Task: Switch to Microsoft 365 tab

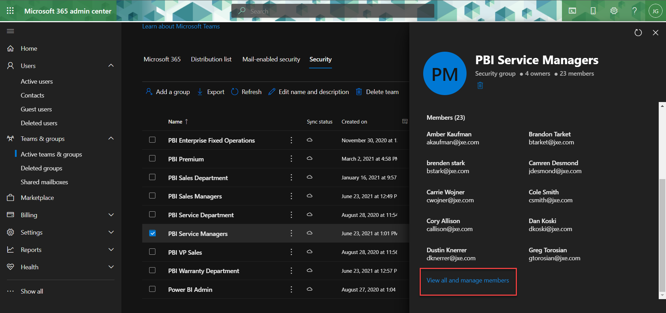Action: coord(162,59)
